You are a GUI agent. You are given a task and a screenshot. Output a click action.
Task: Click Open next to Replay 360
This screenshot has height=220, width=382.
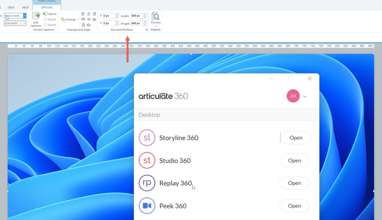pos(294,183)
